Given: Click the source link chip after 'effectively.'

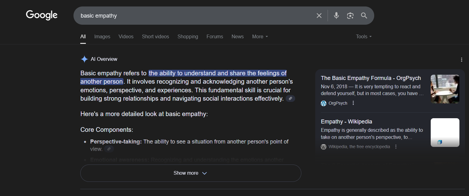Looking at the screenshot, I should pyautogui.click(x=290, y=98).
